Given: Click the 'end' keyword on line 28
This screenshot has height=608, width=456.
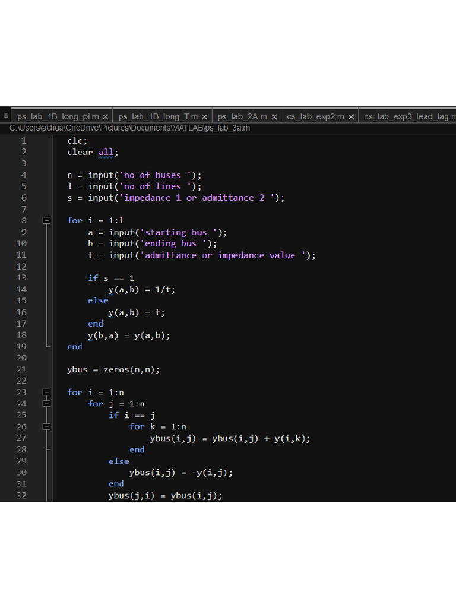Looking at the screenshot, I should 137,450.
